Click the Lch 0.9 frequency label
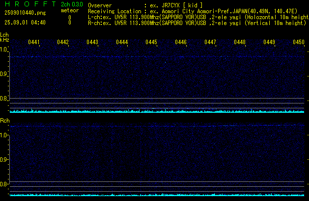The image size is (309, 201). click(3, 74)
